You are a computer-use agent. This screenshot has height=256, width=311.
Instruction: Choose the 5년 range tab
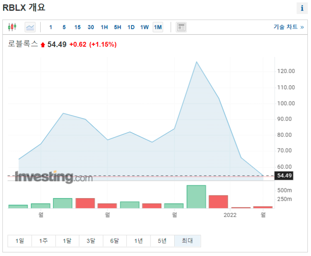pyautogui.click(x=162, y=241)
